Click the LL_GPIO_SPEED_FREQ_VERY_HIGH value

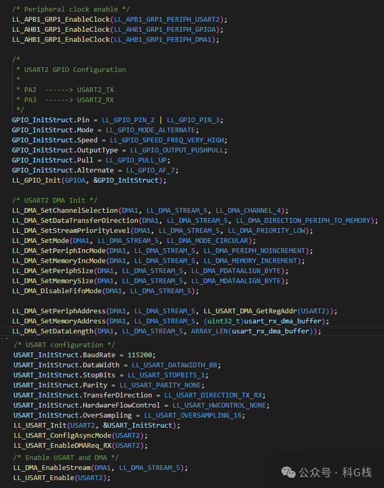pyautogui.click(x=167, y=140)
